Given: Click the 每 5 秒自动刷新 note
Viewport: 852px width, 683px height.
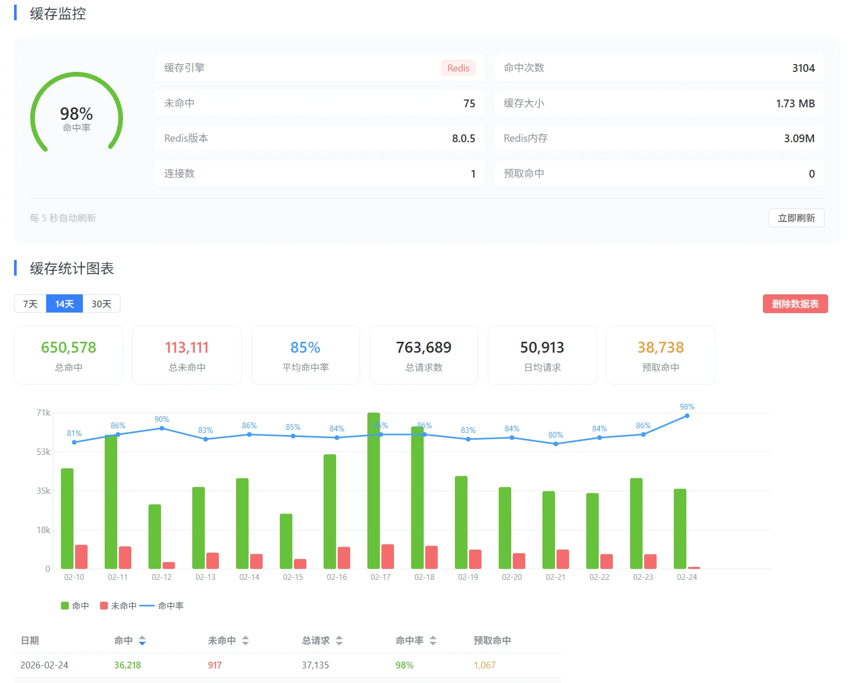Looking at the screenshot, I should tap(63, 218).
